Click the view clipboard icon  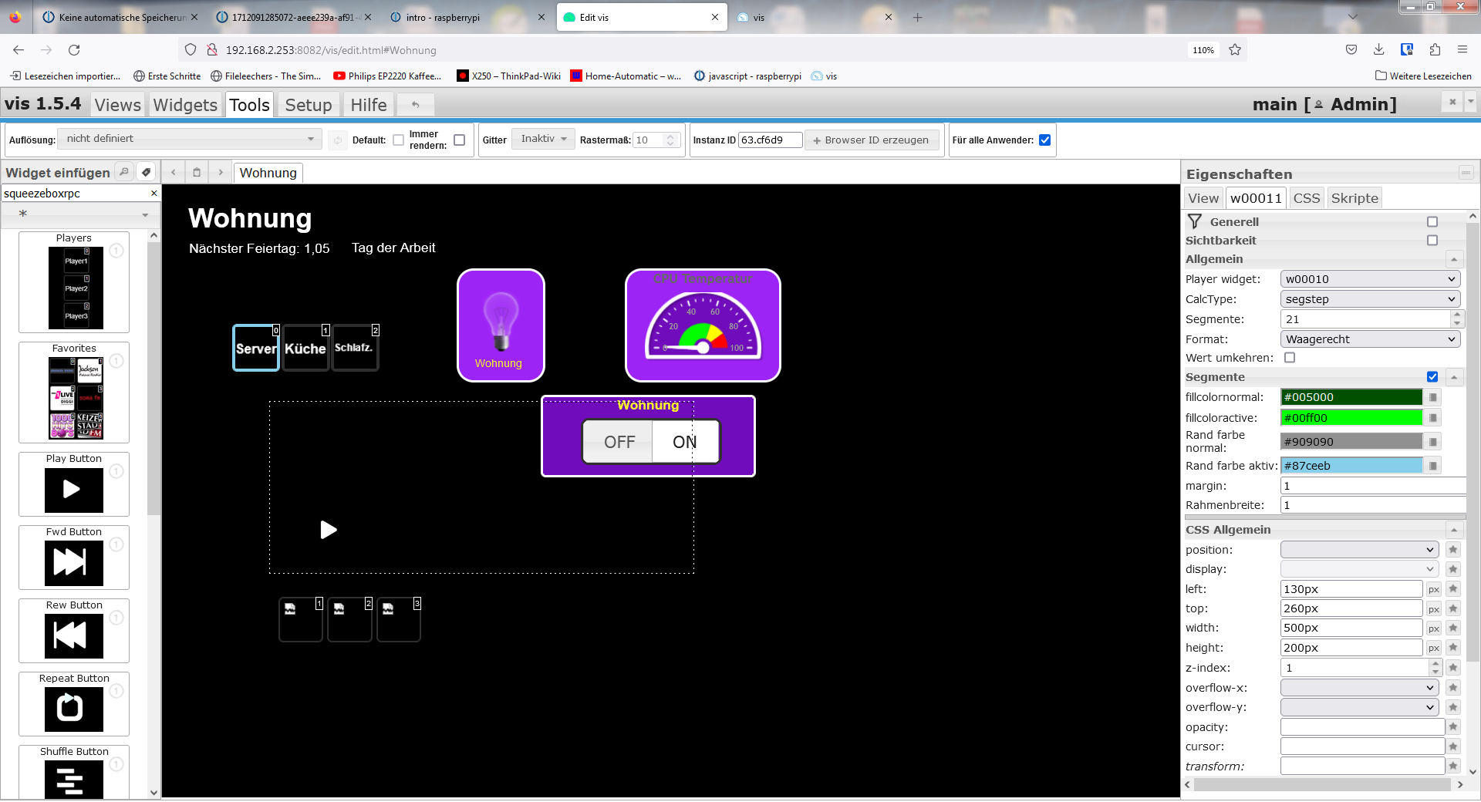point(197,172)
